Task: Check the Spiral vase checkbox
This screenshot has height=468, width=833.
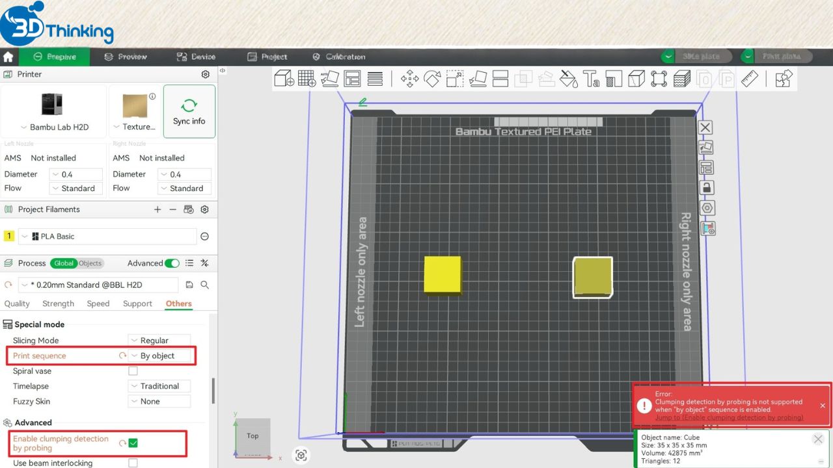Action: click(x=133, y=371)
